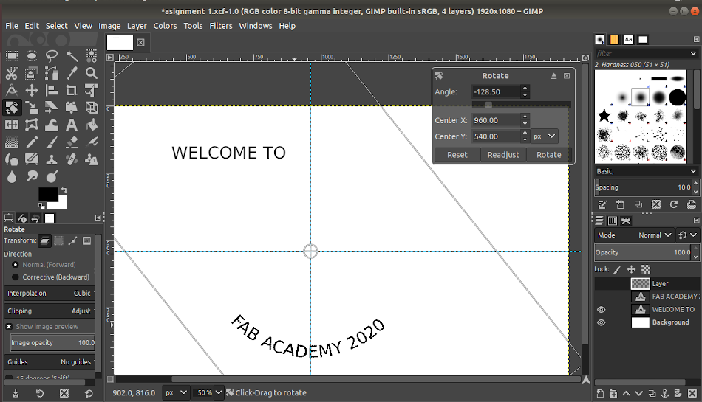Pick the Fuzzy Select magic wand tool
The image size is (702, 402).
click(72, 56)
